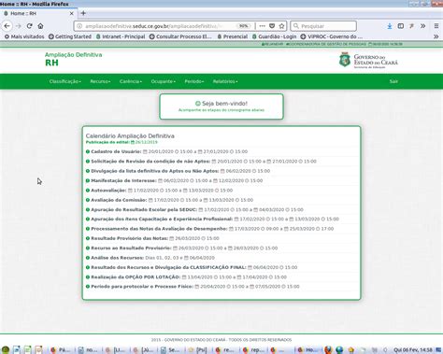Expand the Período menu
443x354 pixels.
tap(194, 81)
